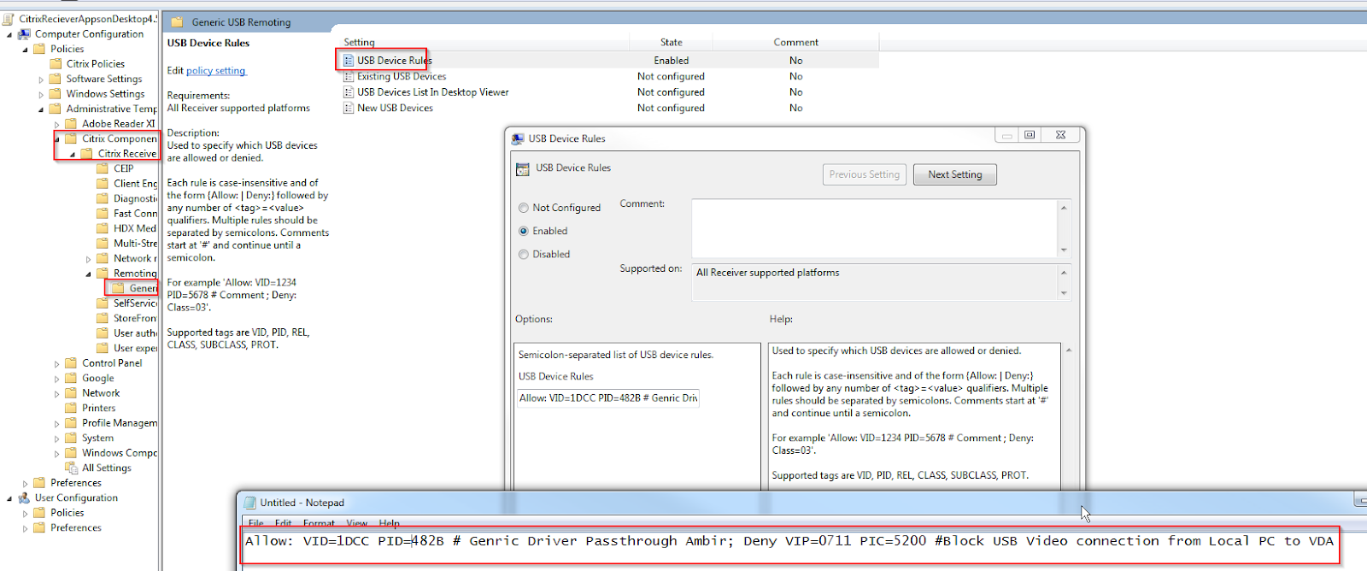This screenshot has width=1367, height=571.
Task: Click the Network folder under Administrative Templates
Action: point(93,393)
